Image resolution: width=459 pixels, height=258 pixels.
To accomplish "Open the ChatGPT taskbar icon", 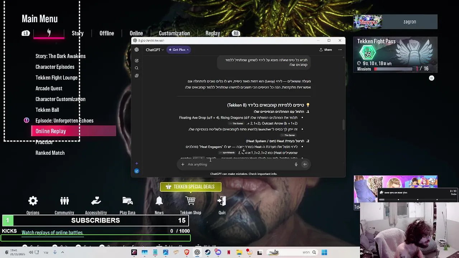I will pyautogui.click(x=197, y=252).
